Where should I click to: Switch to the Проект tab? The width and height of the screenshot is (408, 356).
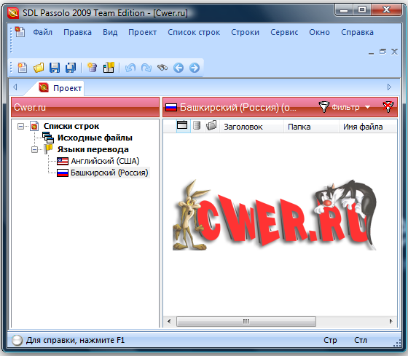pyautogui.click(x=60, y=88)
